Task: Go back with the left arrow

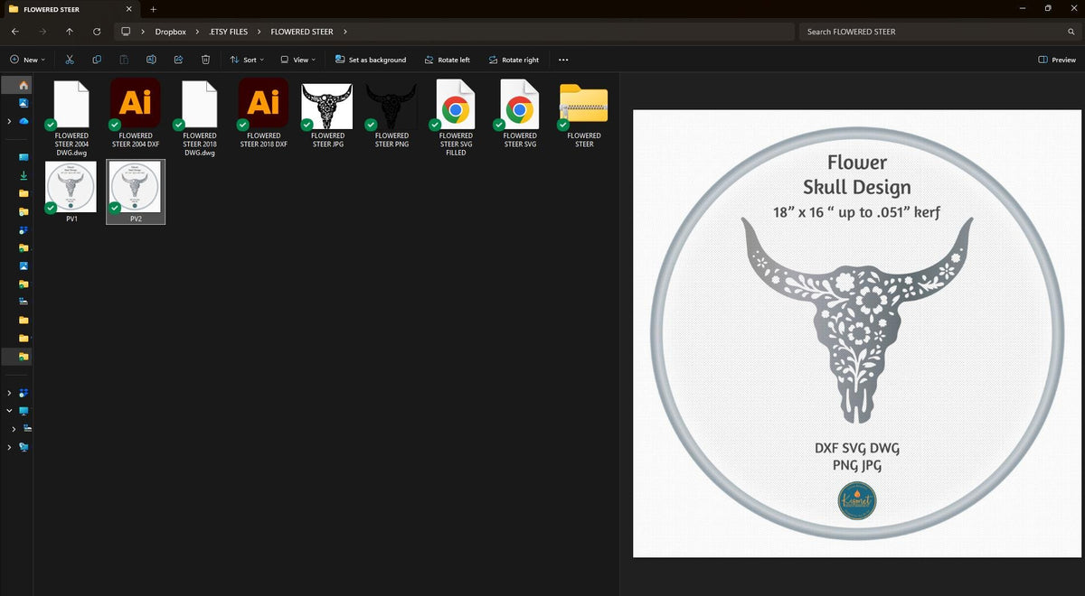Action: 14,32
